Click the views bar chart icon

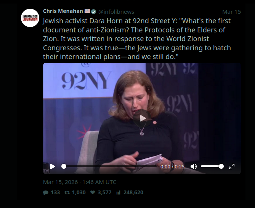118,192
